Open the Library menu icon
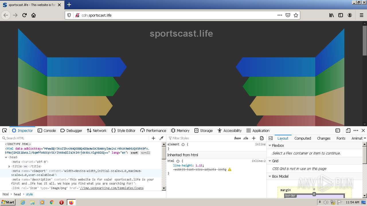 [331, 15]
